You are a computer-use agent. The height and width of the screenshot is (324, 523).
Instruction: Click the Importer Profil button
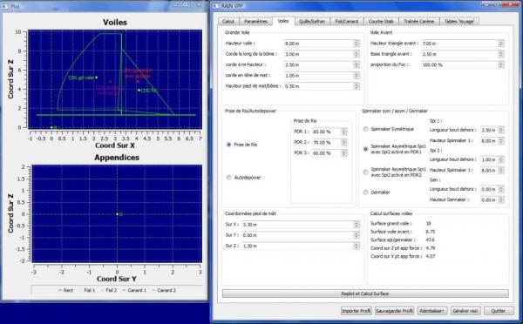coord(356,311)
